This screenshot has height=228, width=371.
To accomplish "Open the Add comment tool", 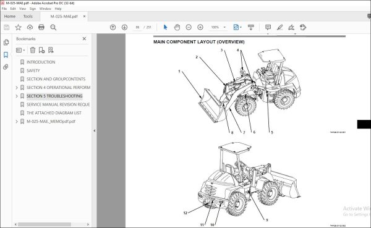I will 268,27.
